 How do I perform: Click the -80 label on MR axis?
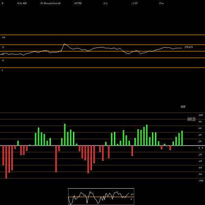point(200,174)
